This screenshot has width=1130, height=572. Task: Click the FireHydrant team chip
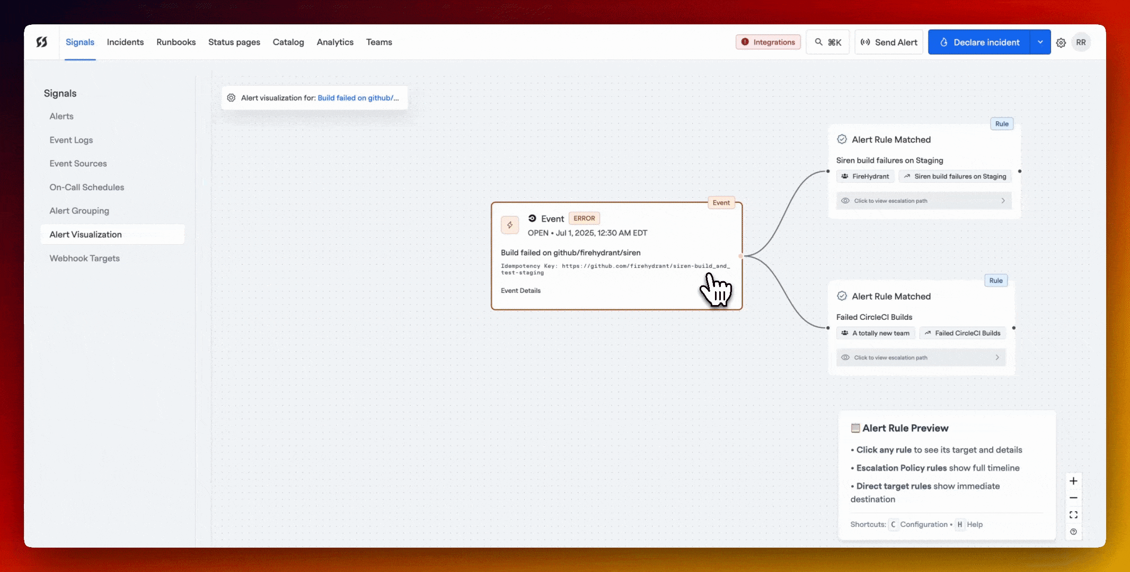click(x=866, y=176)
